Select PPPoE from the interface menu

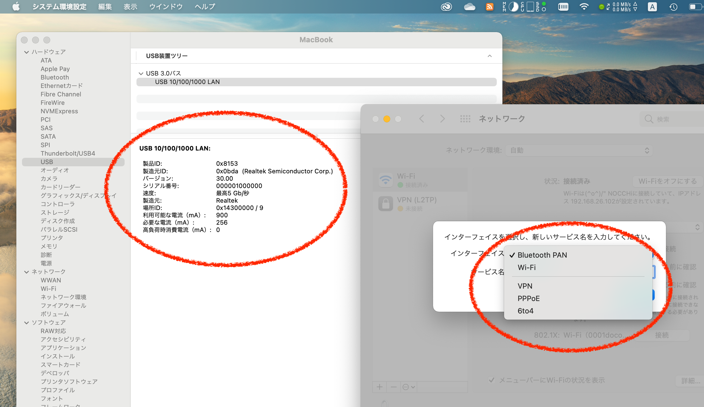click(x=528, y=298)
